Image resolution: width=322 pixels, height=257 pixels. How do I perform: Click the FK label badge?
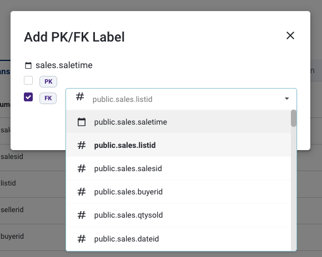pos(48,98)
